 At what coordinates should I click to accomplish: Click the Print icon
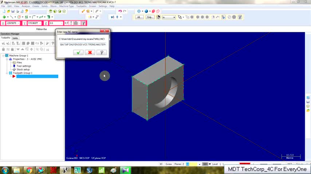pyautogui.click(x=17, y=11)
